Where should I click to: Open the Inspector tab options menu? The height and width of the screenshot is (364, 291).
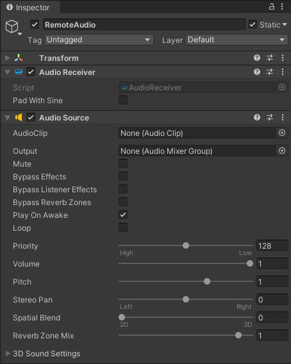[282, 6]
